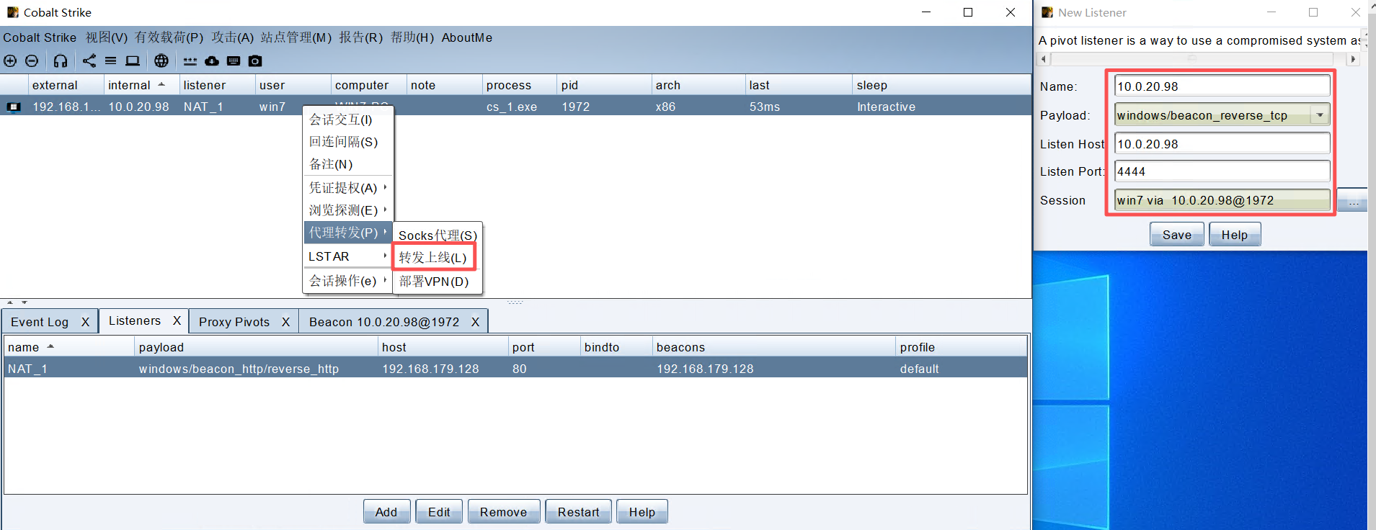Open the 攻击(A) menu
The height and width of the screenshot is (530, 1376).
(232, 37)
